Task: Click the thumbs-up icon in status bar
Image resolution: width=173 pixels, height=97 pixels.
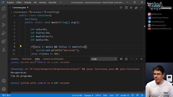Action: coord(117,95)
